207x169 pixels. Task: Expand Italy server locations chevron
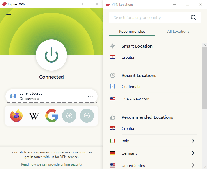[x=193, y=141]
